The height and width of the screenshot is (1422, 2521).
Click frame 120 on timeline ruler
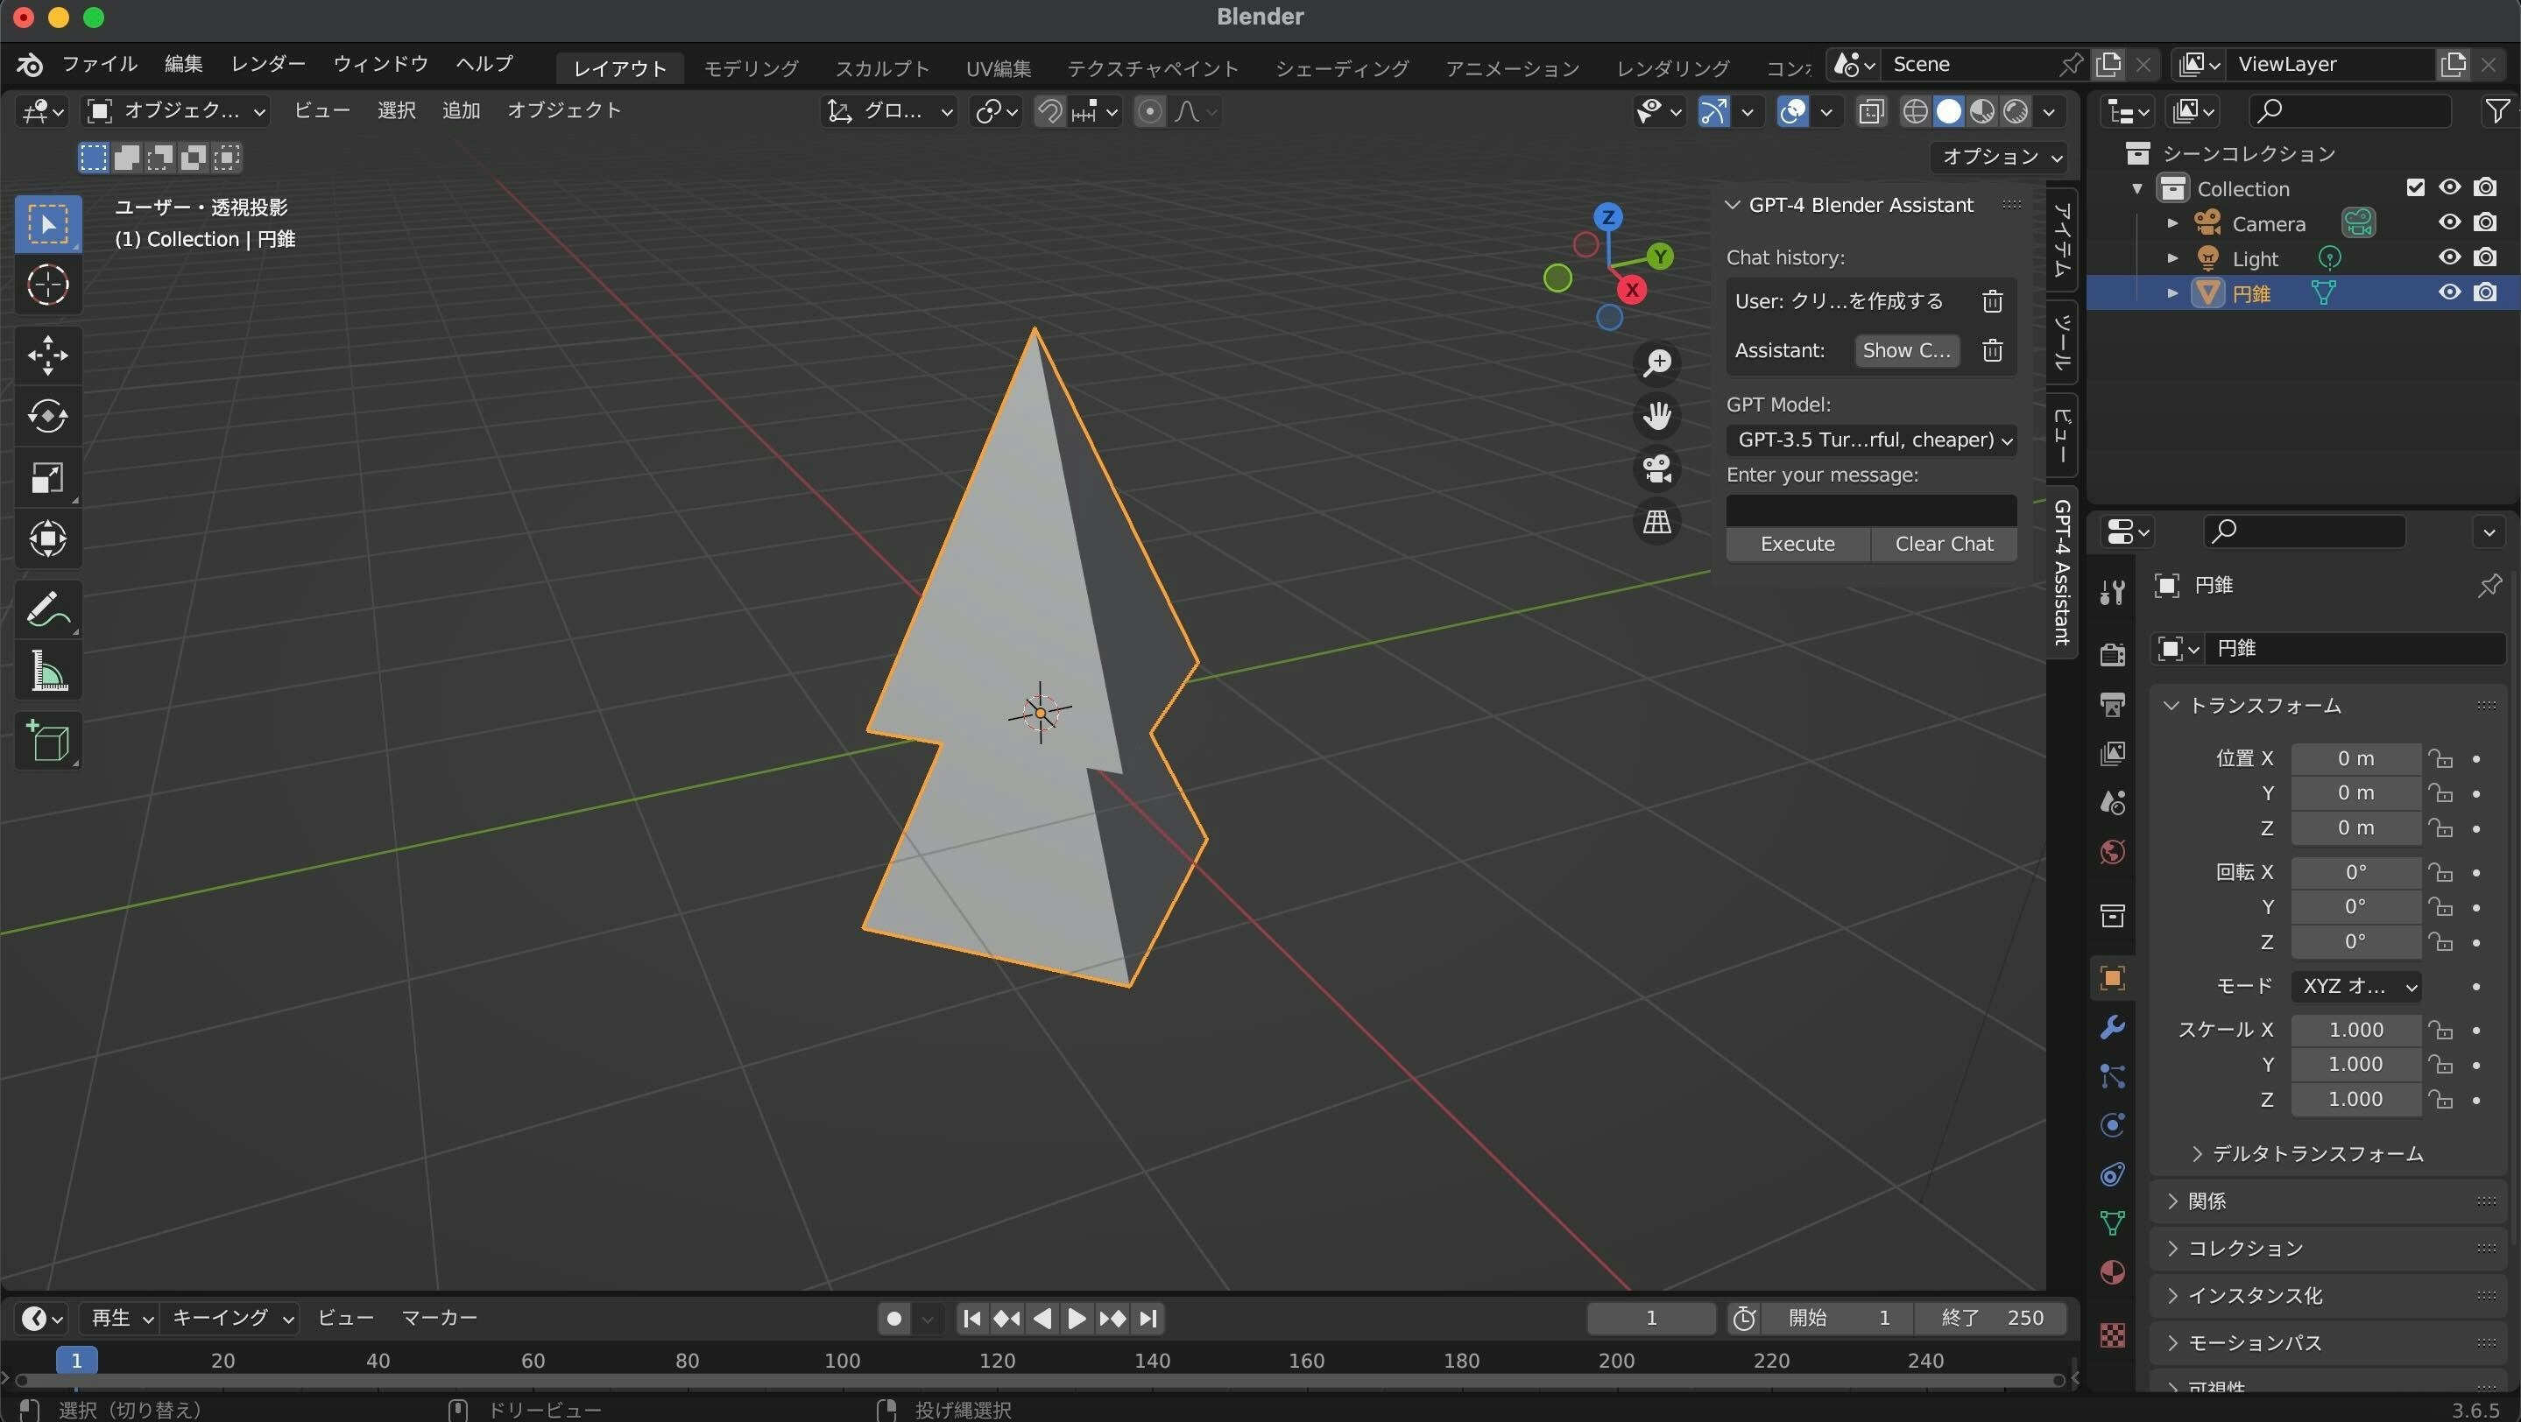[x=996, y=1362]
